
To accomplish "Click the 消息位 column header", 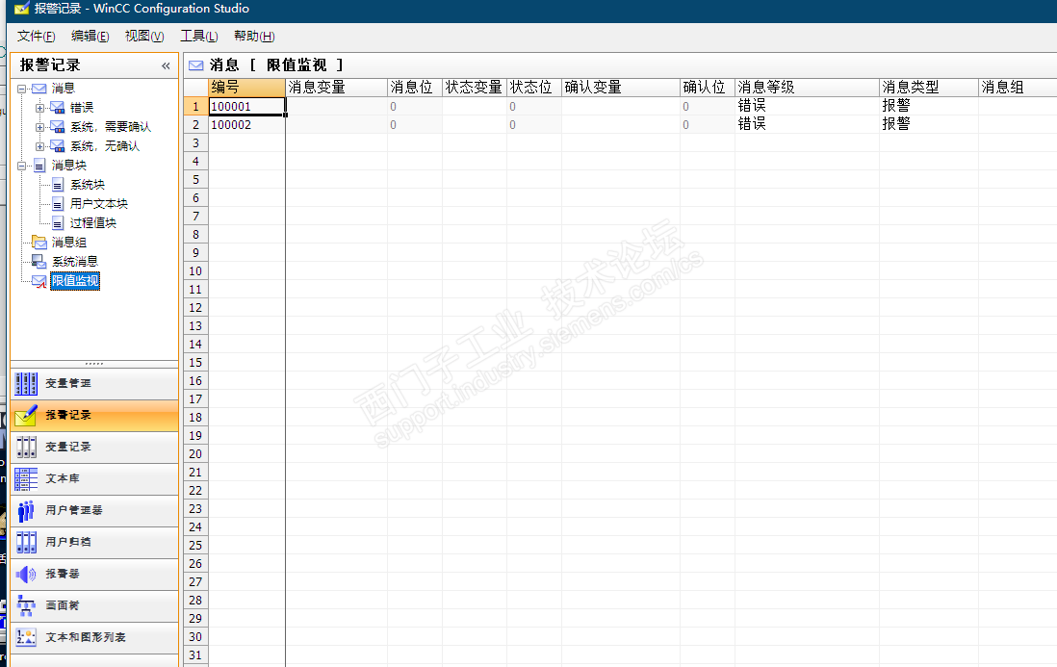I will tap(415, 88).
